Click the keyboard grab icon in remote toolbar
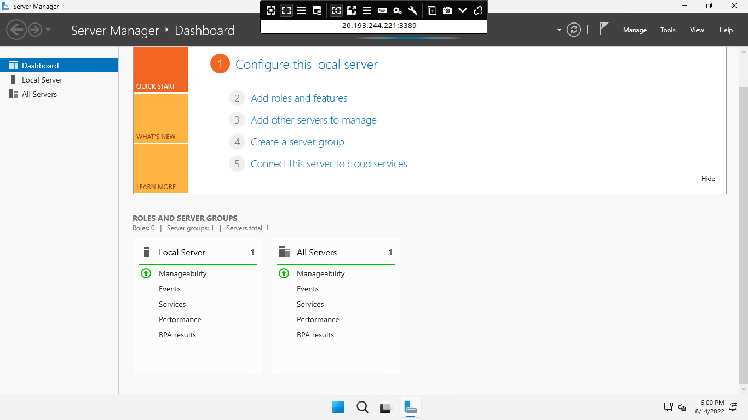 pos(382,10)
